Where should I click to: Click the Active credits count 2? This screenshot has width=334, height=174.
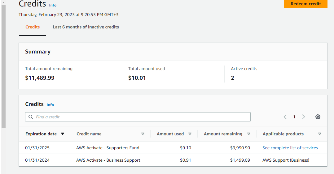point(232,78)
